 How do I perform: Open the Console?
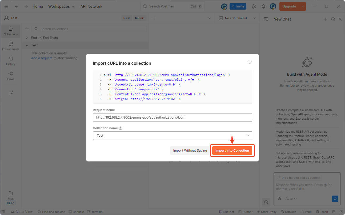point(76,212)
